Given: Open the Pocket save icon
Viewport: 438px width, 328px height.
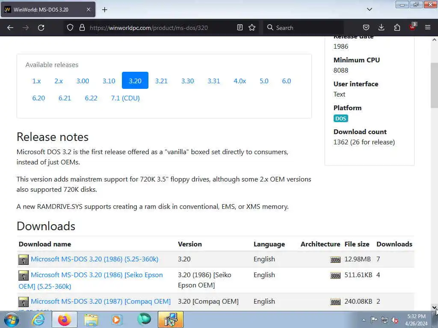Looking at the screenshot, I should click(x=366, y=28).
